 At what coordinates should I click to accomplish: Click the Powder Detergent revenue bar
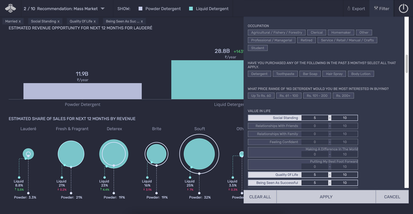tap(83, 91)
